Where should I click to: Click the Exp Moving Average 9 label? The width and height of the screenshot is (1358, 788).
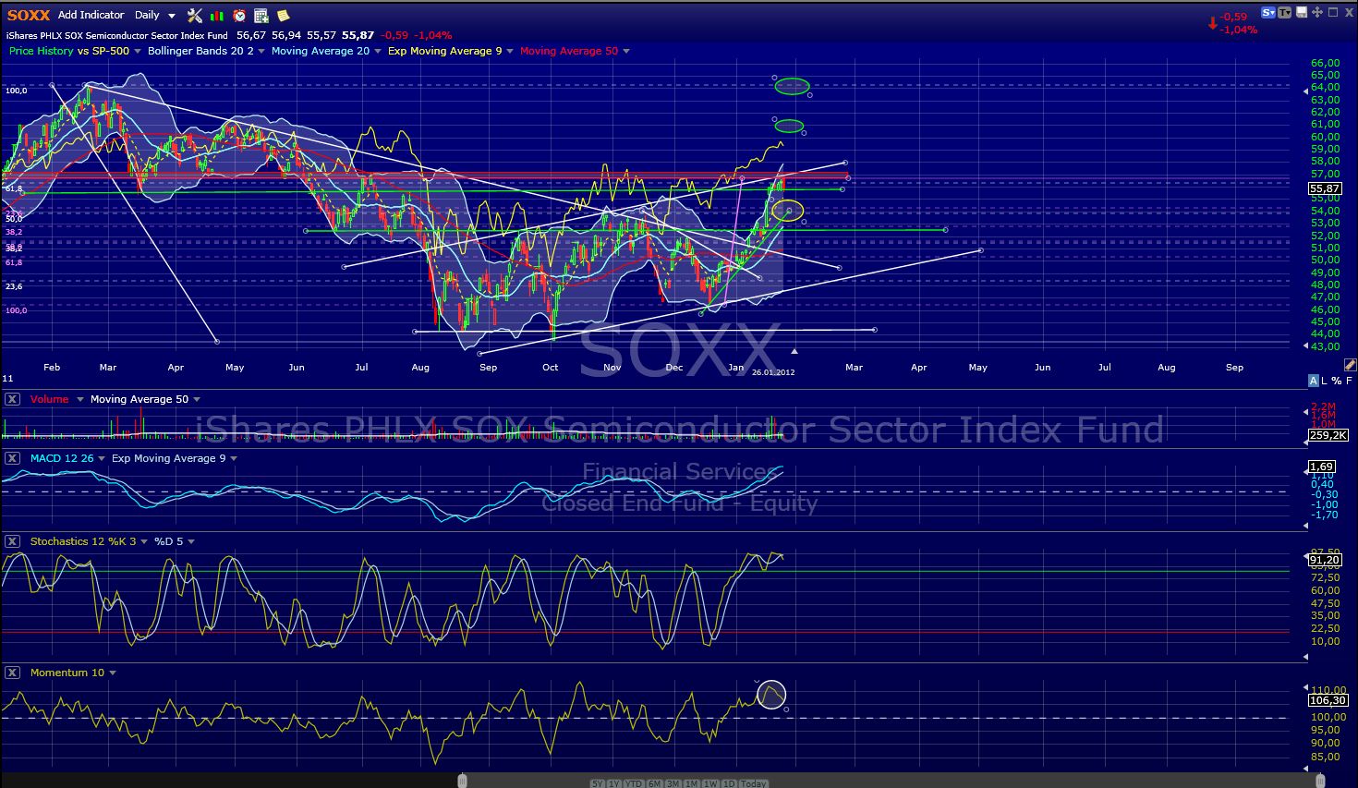pyautogui.click(x=445, y=51)
